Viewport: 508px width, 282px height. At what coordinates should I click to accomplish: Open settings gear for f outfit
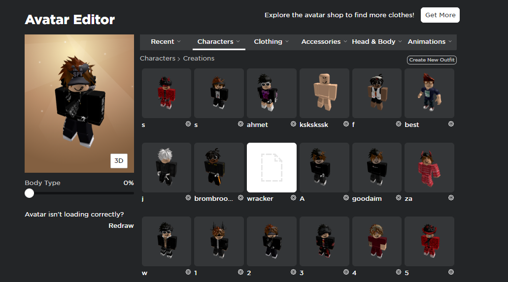pyautogui.click(x=399, y=124)
